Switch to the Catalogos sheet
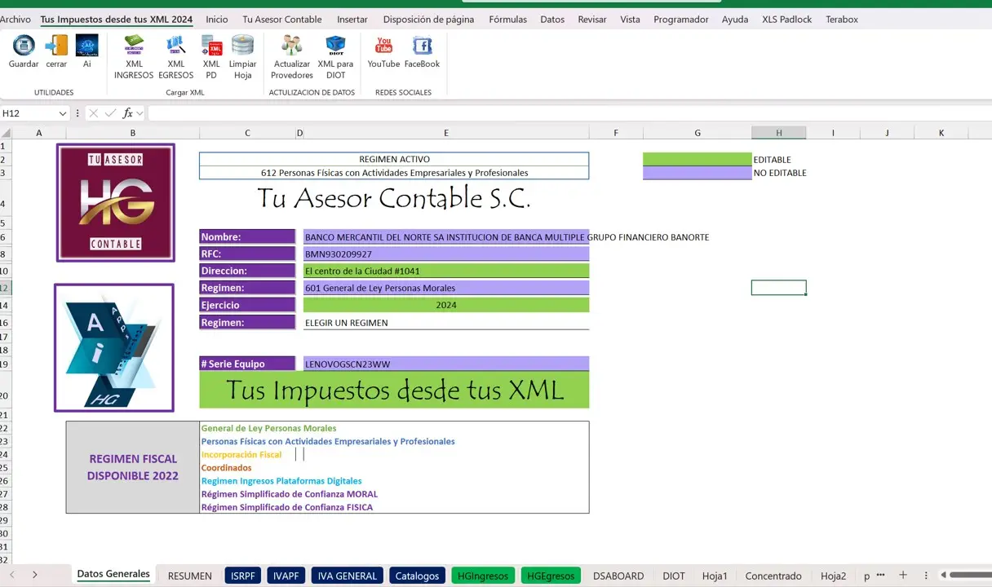The image size is (992, 587). pos(417,576)
